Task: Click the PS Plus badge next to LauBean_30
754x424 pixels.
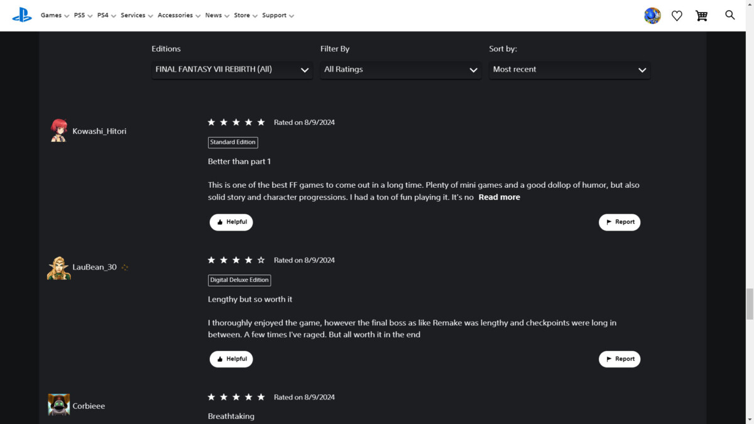Action: pos(124,267)
